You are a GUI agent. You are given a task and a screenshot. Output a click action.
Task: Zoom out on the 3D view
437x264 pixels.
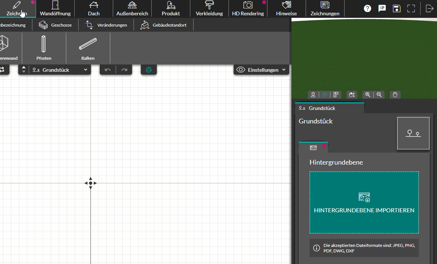[379, 95]
